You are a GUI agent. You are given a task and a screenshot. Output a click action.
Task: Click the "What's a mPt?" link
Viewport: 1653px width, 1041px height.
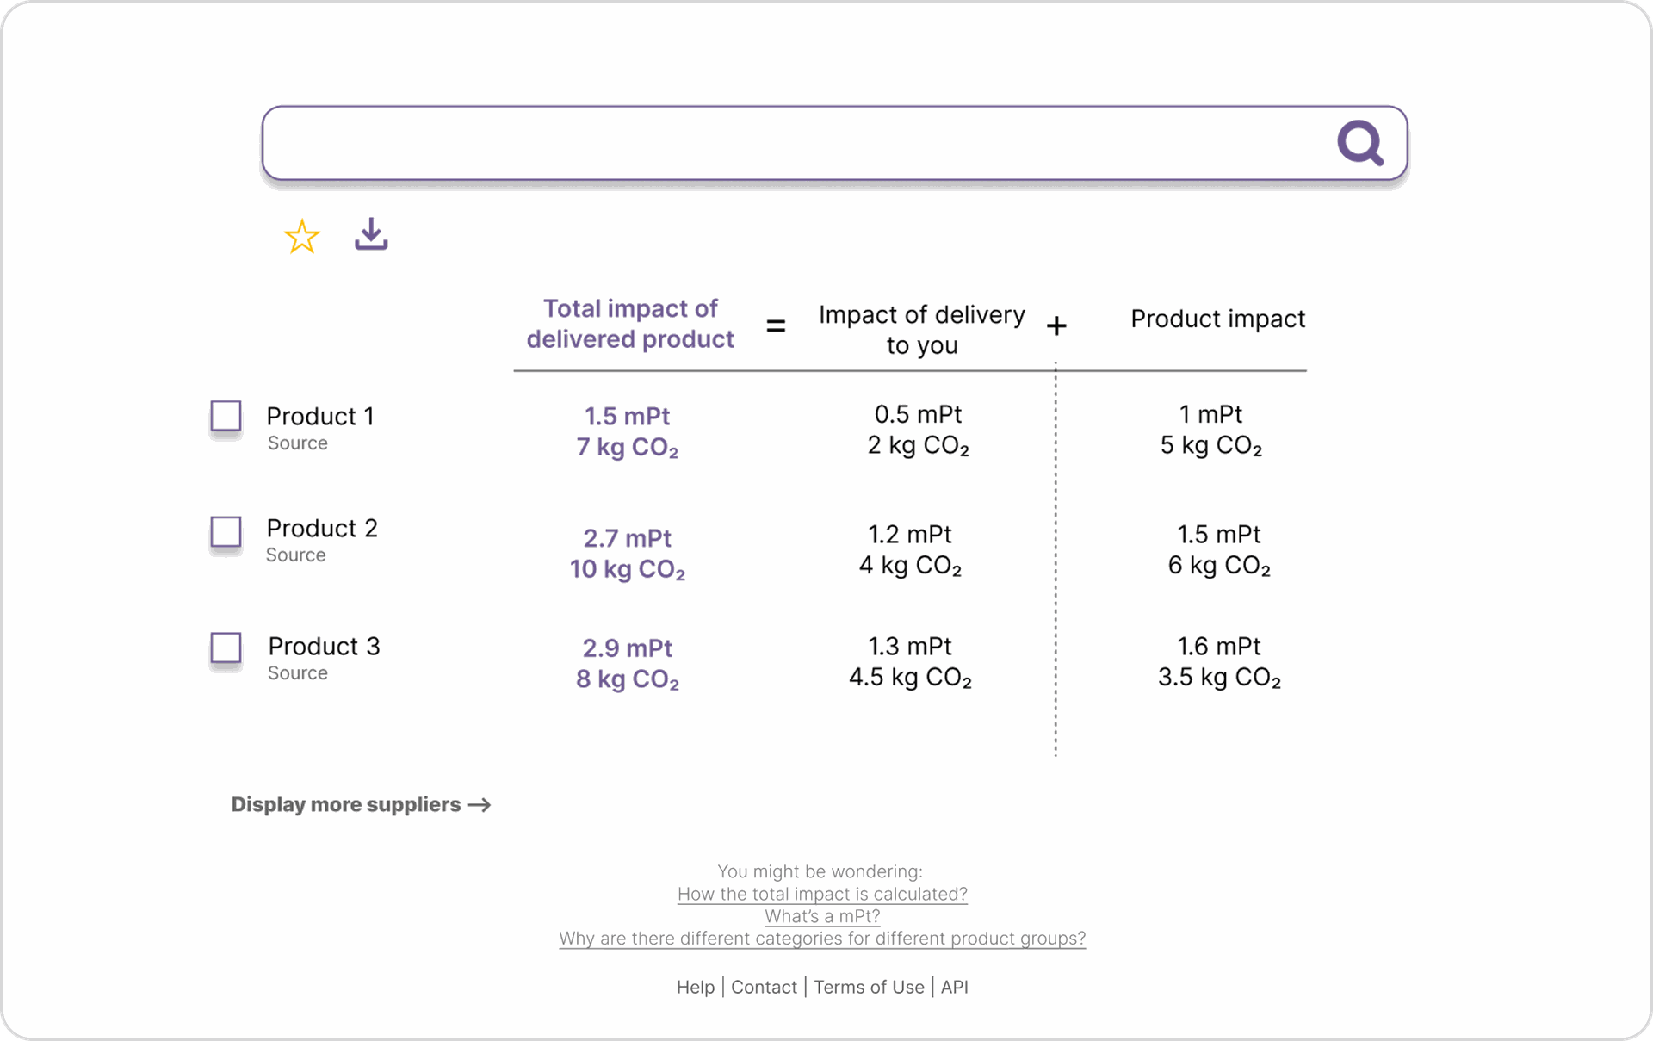click(x=822, y=916)
